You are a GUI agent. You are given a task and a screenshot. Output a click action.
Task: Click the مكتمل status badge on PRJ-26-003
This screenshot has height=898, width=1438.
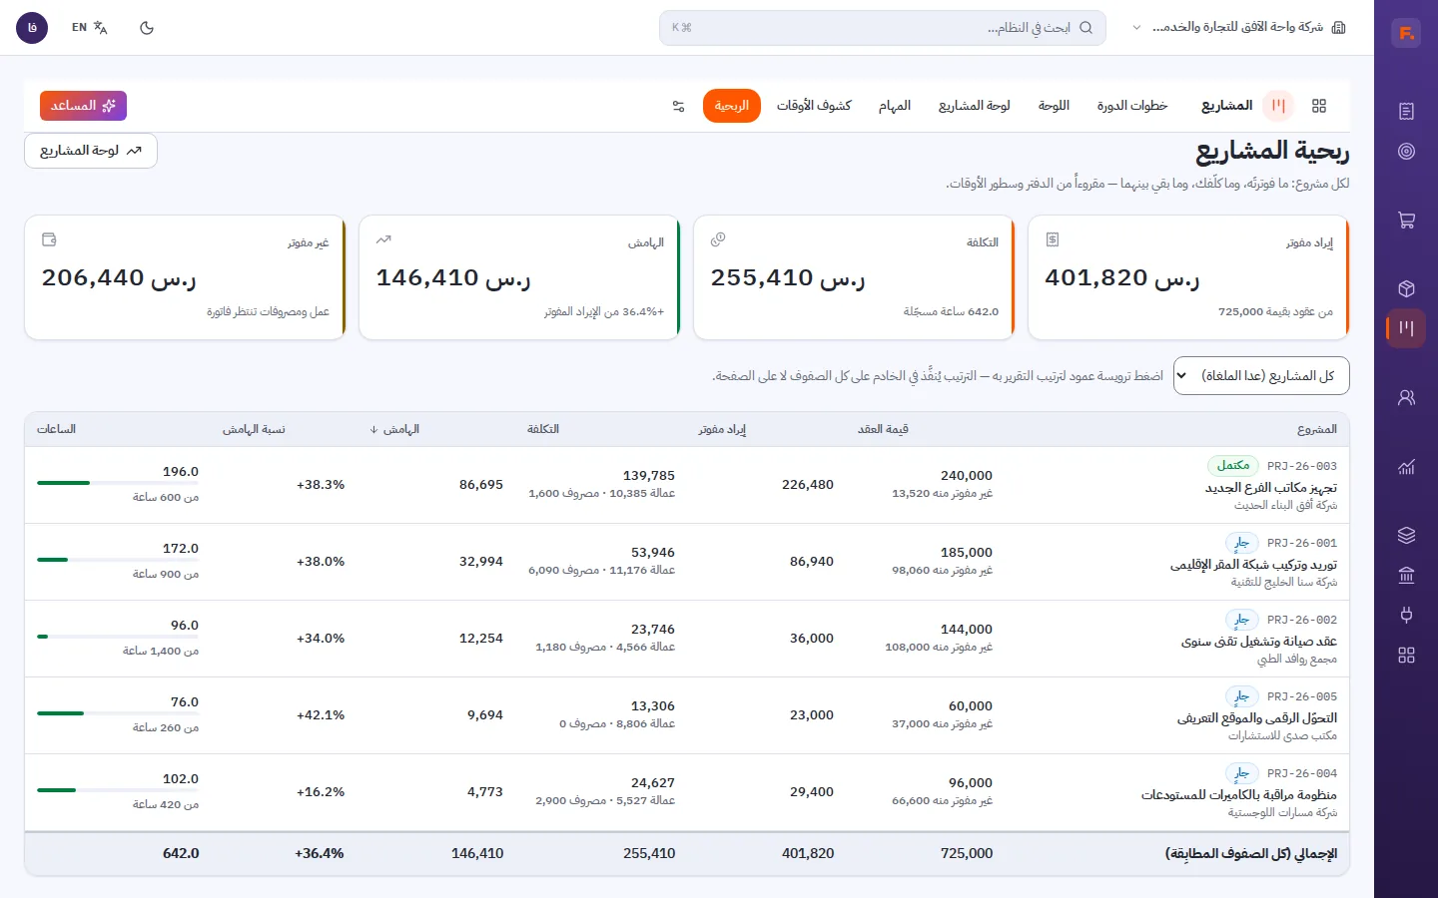coord(1233,466)
